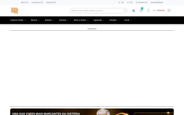Click the Ticket360 logo
184x115 pixels.
click(x=14, y=10)
